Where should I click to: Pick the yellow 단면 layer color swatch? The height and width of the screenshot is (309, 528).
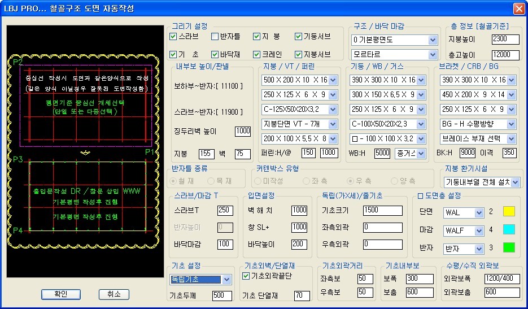click(509, 212)
